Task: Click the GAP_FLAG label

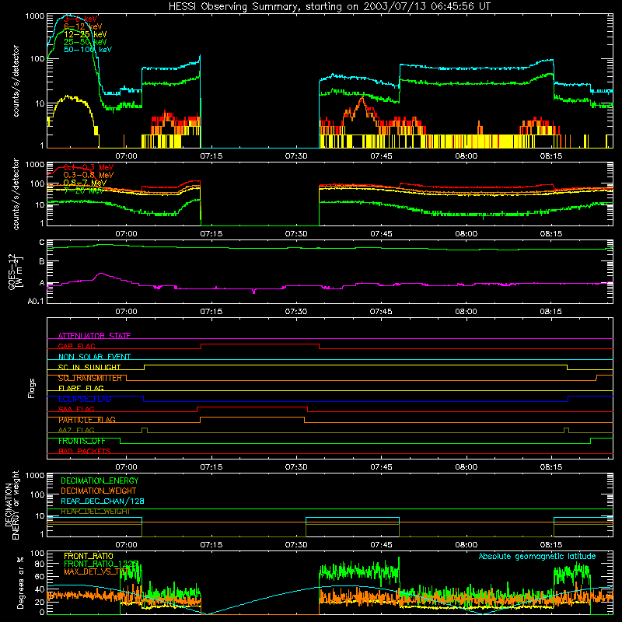Action: [76, 346]
